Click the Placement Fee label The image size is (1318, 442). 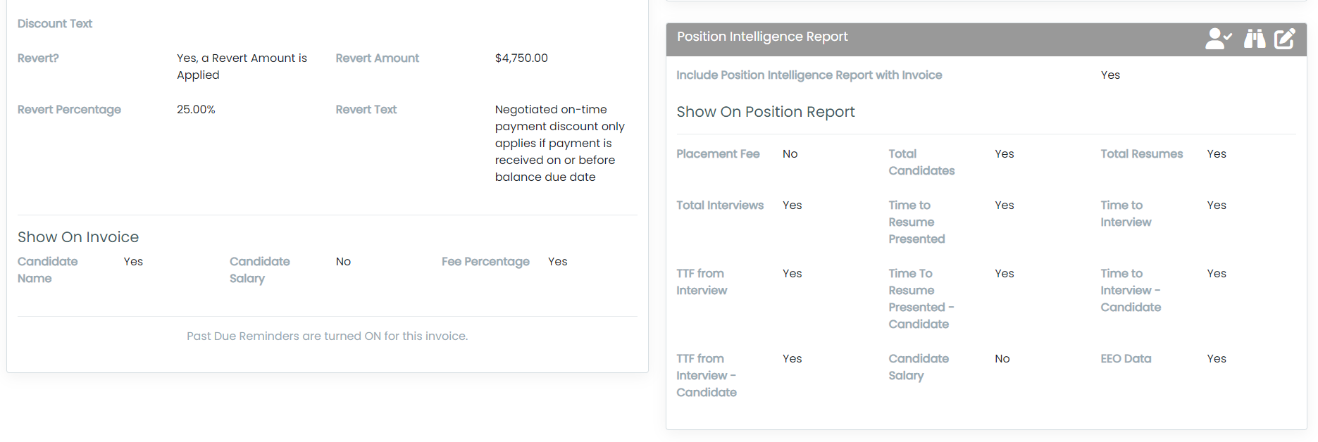[x=718, y=154]
